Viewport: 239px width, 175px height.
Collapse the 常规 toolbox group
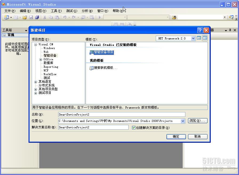[5, 35]
